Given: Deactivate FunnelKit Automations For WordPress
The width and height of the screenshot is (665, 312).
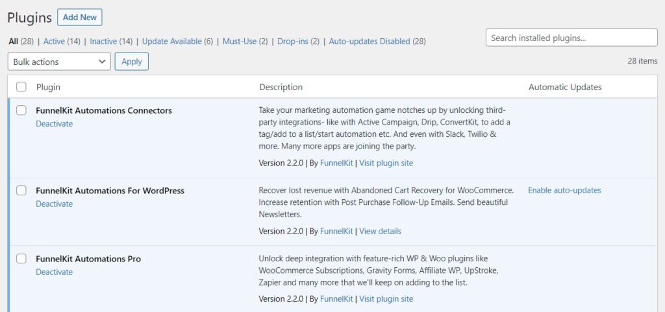Looking at the screenshot, I should pyautogui.click(x=55, y=204).
